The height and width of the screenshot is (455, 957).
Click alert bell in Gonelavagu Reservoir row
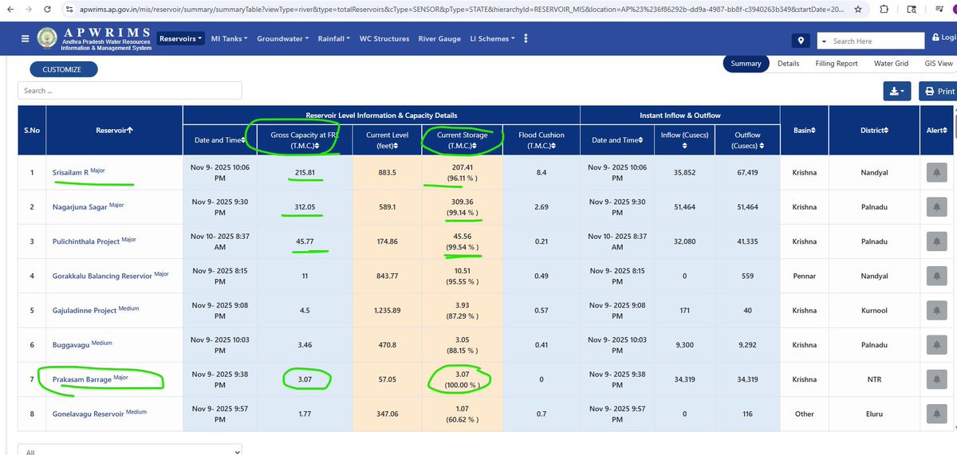(936, 414)
